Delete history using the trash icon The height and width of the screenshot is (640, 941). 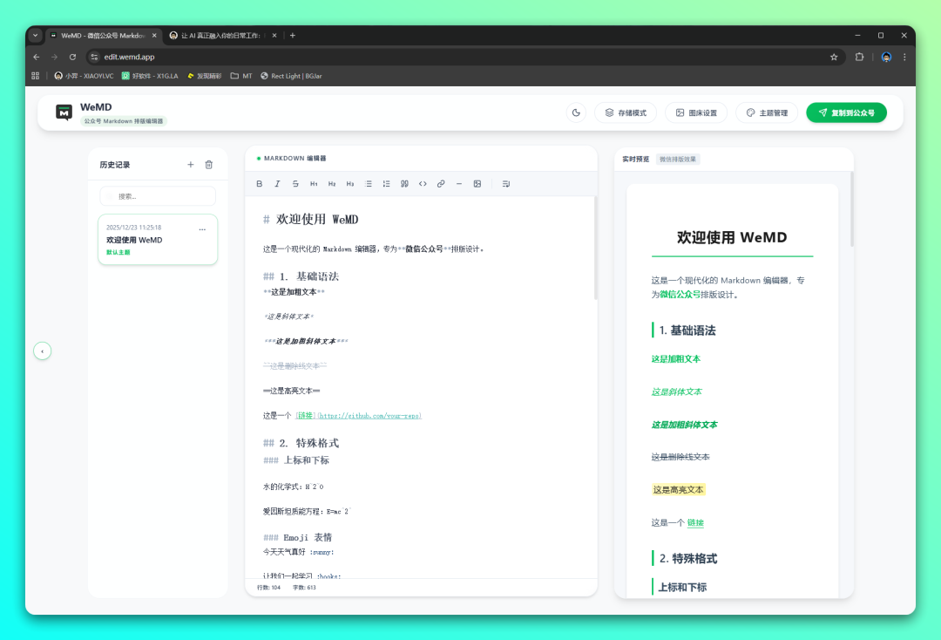pyautogui.click(x=208, y=165)
